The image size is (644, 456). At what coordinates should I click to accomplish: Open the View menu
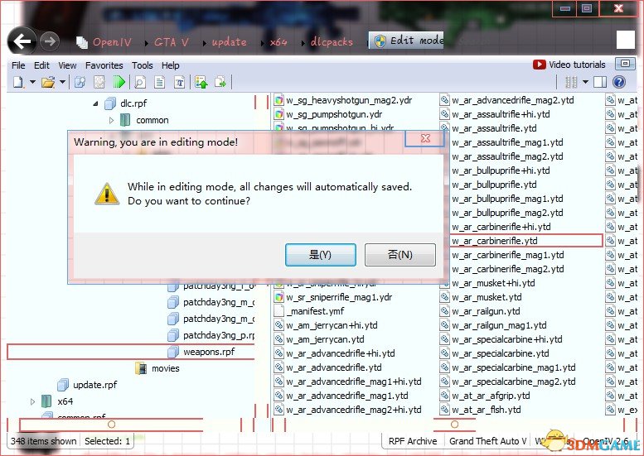[67, 65]
